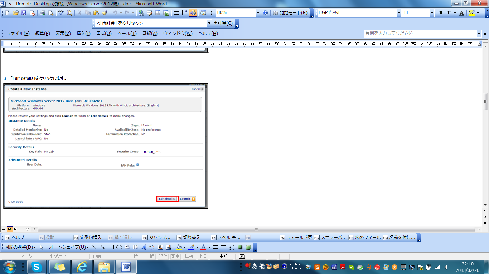Toggle Underline formatting
Screen dimensions: 489x274
(x=448, y=13)
